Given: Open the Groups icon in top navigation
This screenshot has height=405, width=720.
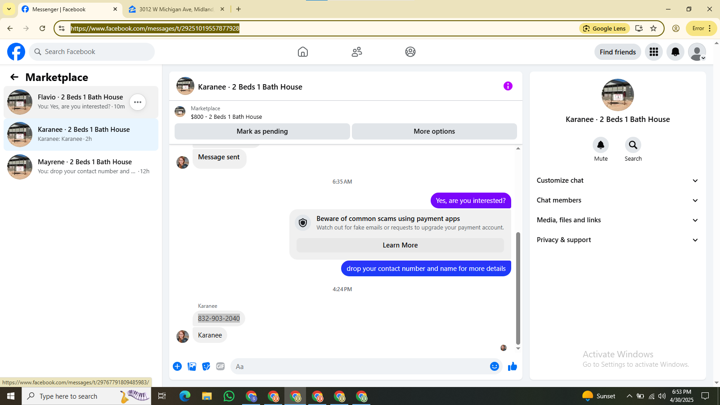Looking at the screenshot, I should 410,52.
